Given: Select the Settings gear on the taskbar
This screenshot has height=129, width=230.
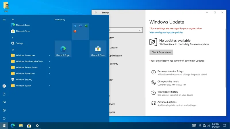Looking at the screenshot, I should click(37, 126).
